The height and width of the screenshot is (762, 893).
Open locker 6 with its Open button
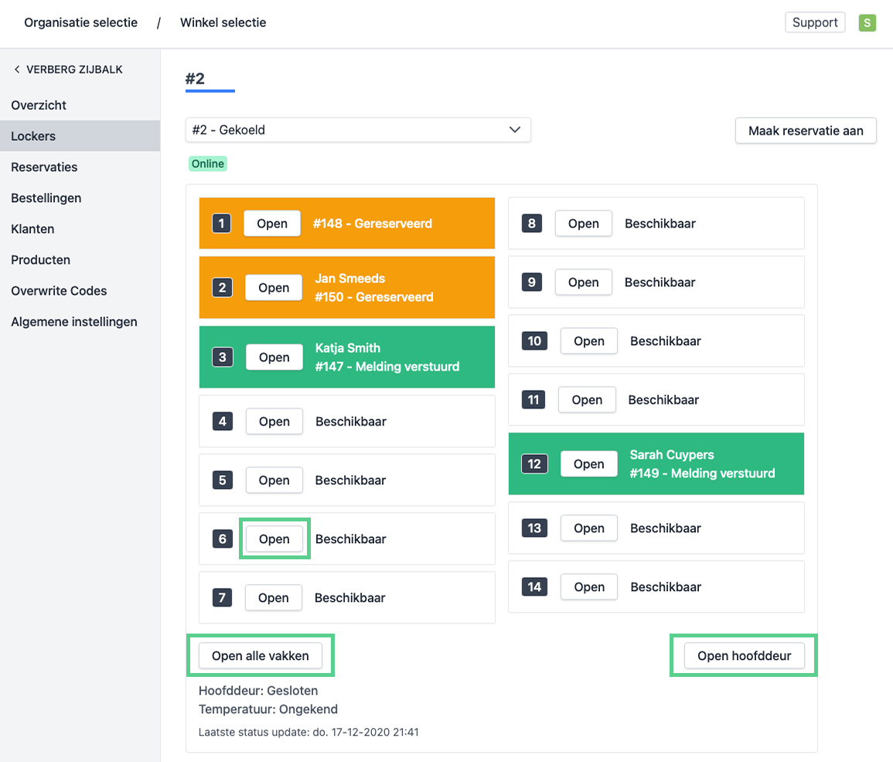pos(274,539)
